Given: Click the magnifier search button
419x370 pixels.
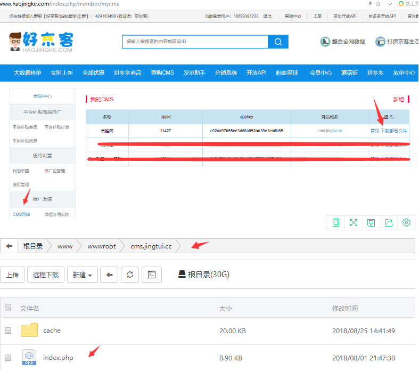Looking at the screenshot, I should click(278, 42).
